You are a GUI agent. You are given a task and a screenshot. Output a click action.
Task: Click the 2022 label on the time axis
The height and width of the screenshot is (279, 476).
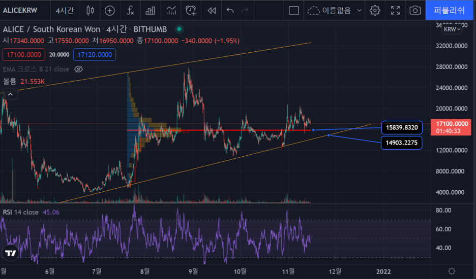pyautogui.click(x=383, y=271)
